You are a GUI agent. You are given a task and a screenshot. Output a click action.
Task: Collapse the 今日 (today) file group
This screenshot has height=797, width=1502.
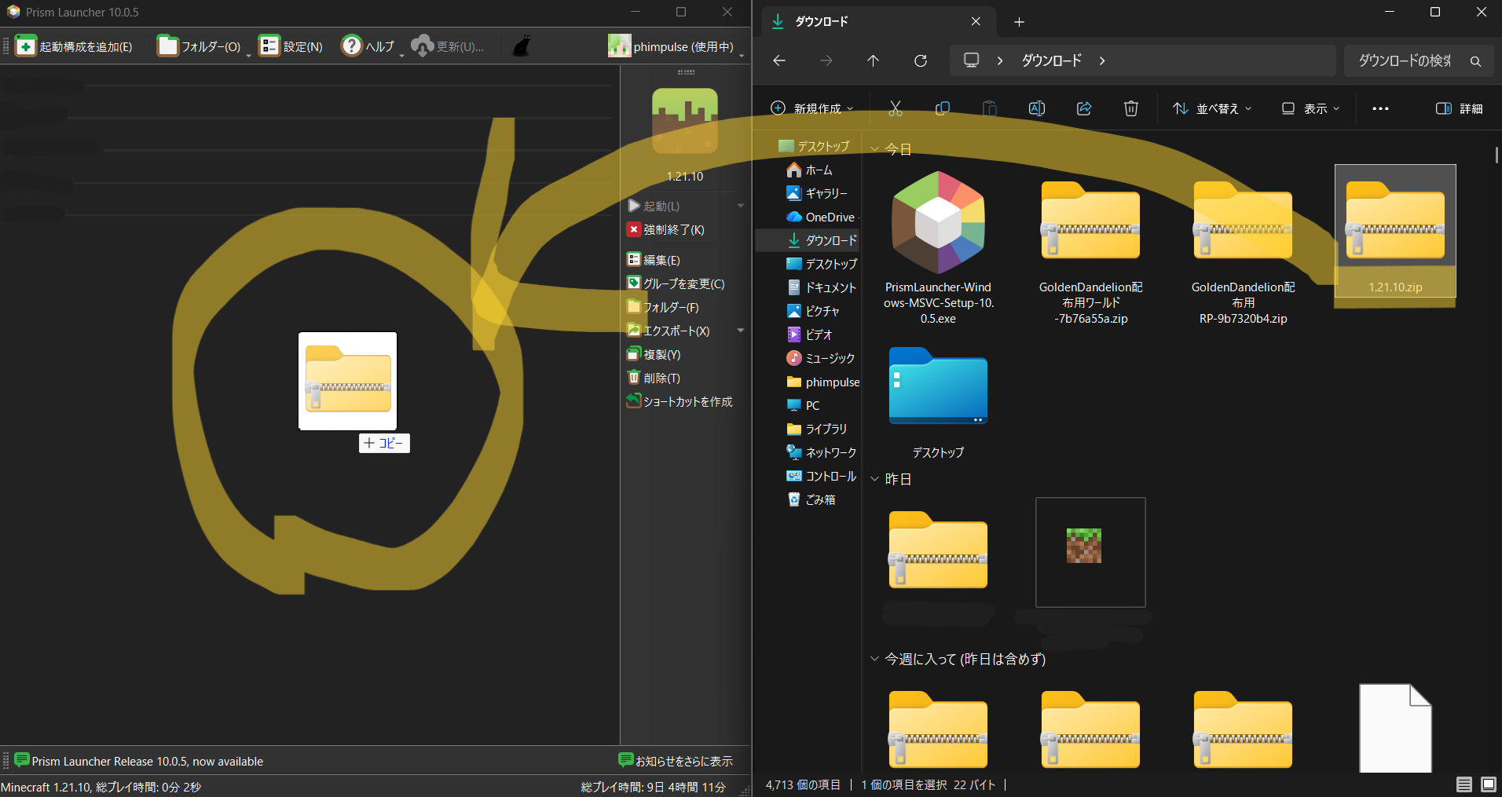(875, 149)
